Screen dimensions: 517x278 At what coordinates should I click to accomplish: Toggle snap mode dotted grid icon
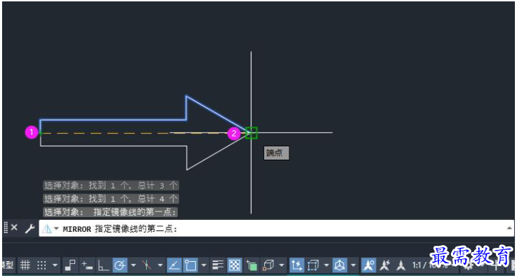[42, 265]
